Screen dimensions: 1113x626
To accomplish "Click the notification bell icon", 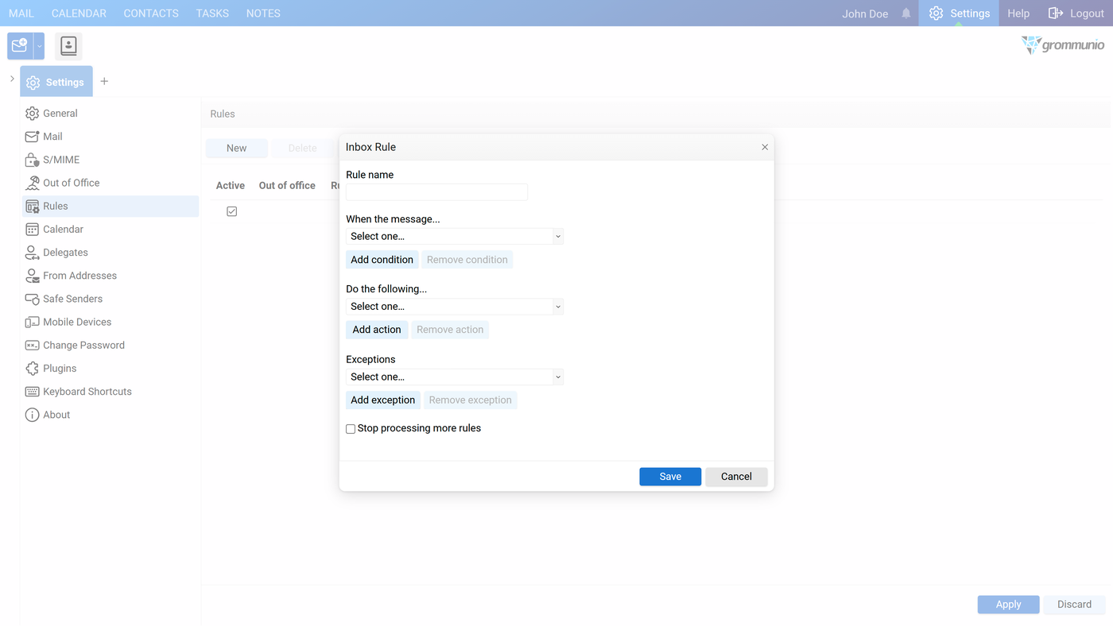I will click(906, 14).
